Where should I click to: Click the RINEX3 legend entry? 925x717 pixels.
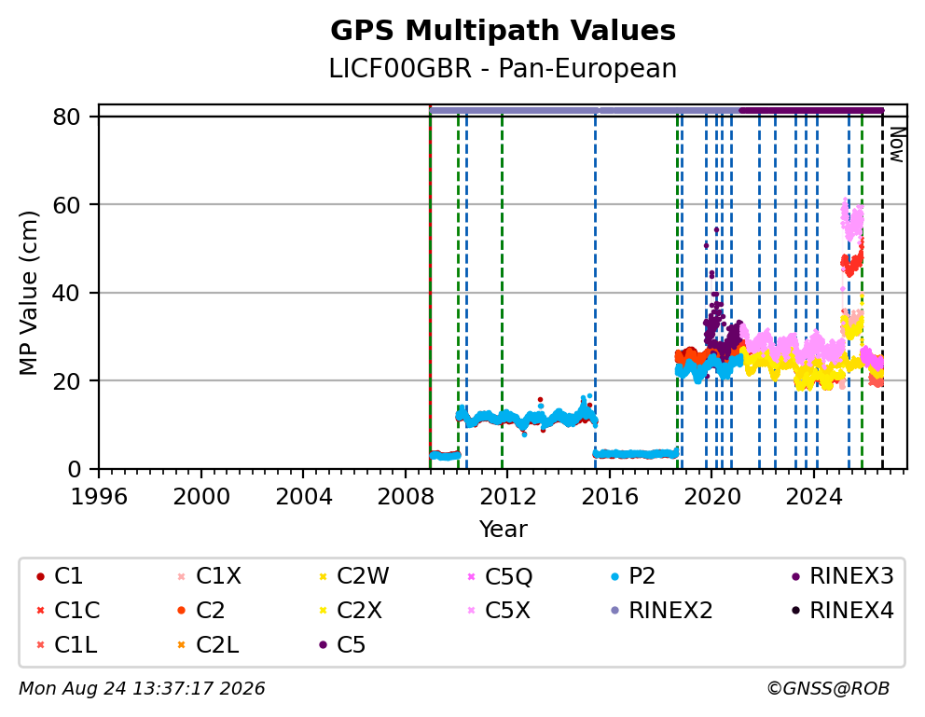(x=842, y=576)
